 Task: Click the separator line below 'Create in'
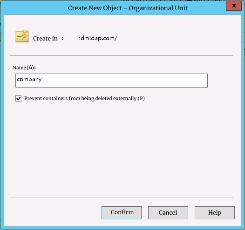click(x=122, y=55)
